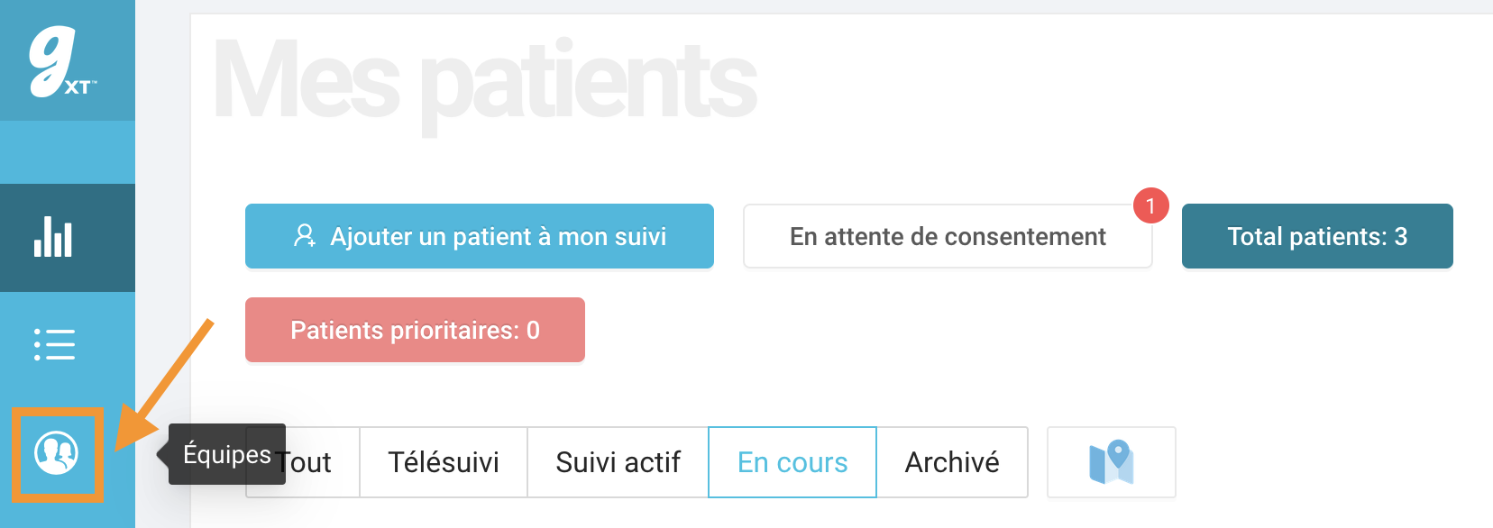Click the add-user icon beside Ajouter
The width and height of the screenshot is (1493, 528).
305,236
